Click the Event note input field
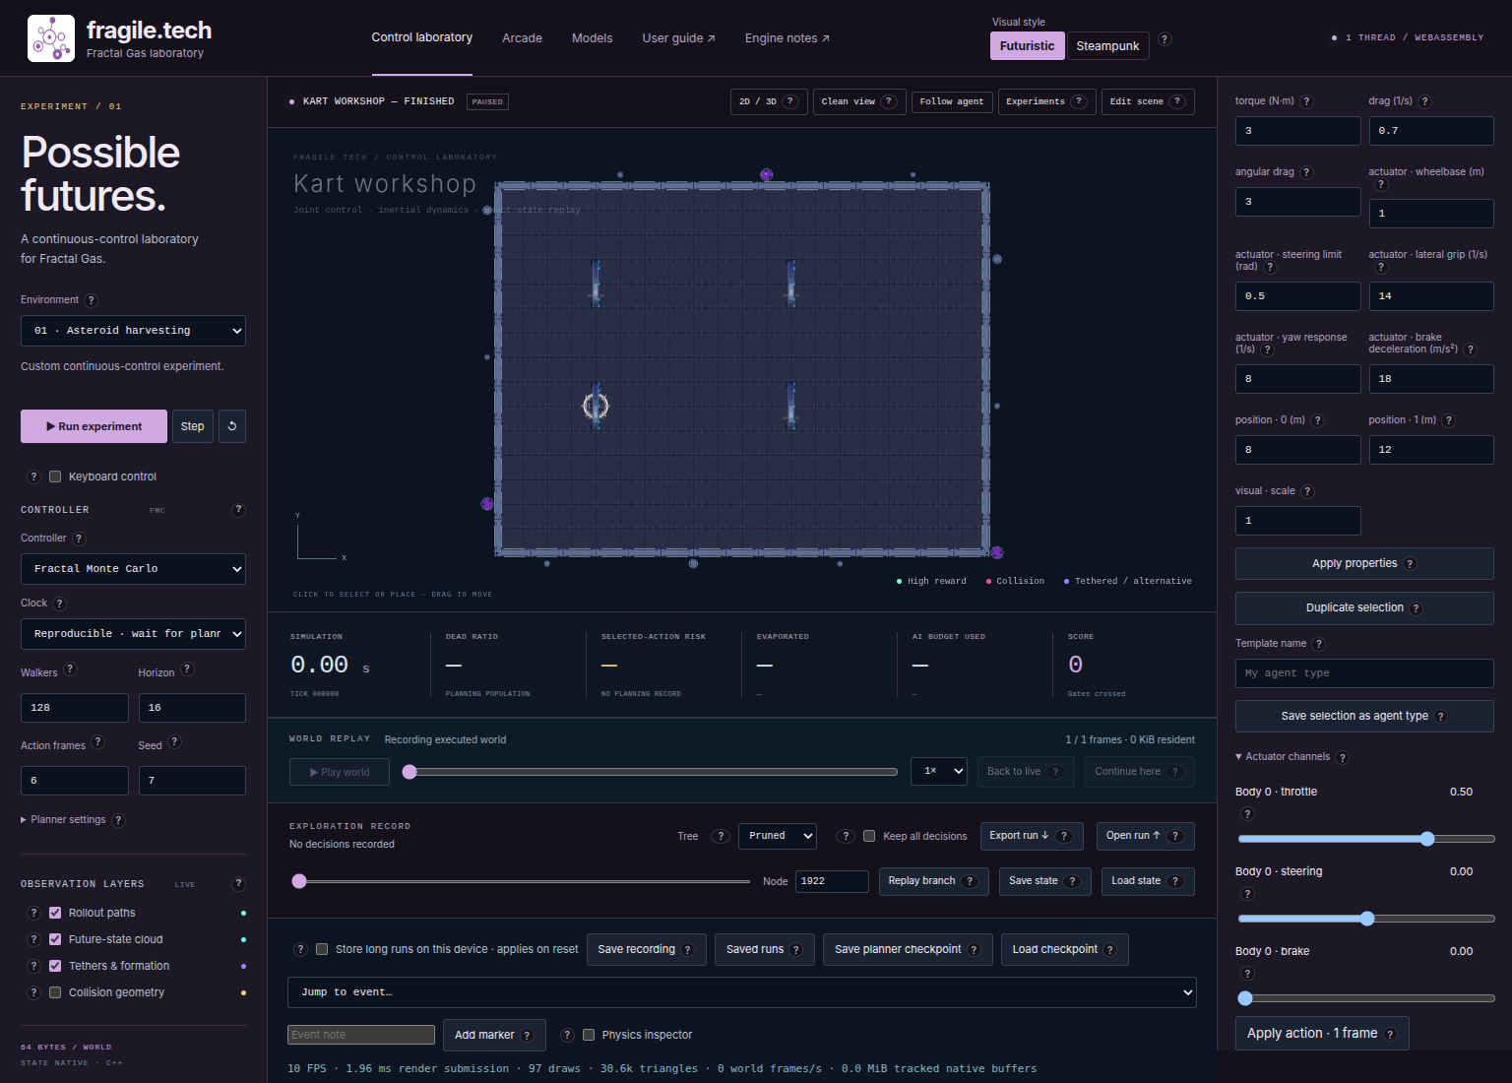This screenshot has width=1512, height=1083. 361,1035
